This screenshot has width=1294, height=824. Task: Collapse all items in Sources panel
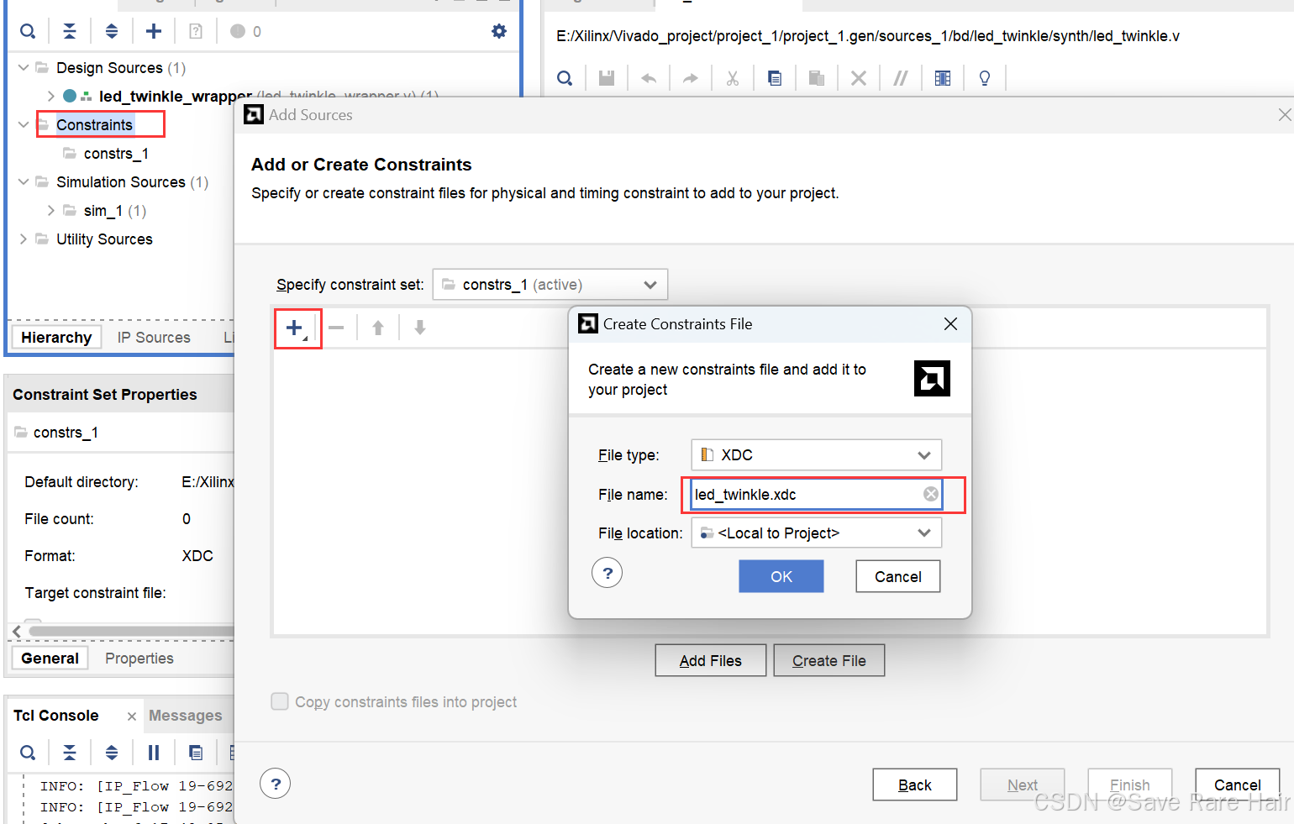click(70, 31)
